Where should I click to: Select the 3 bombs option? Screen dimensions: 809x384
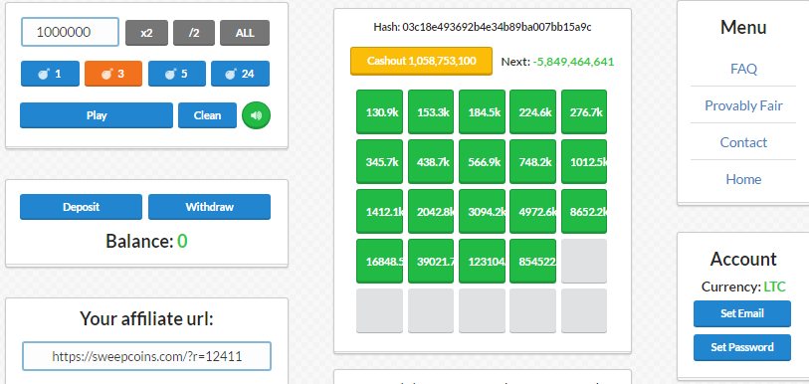pos(113,74)
